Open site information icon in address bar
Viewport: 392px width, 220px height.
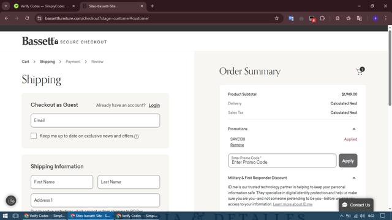[39, 18]
